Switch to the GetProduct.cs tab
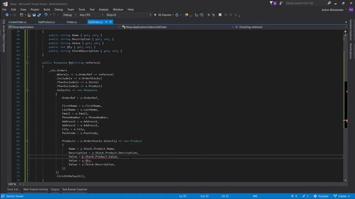 [x=47, y=22]
